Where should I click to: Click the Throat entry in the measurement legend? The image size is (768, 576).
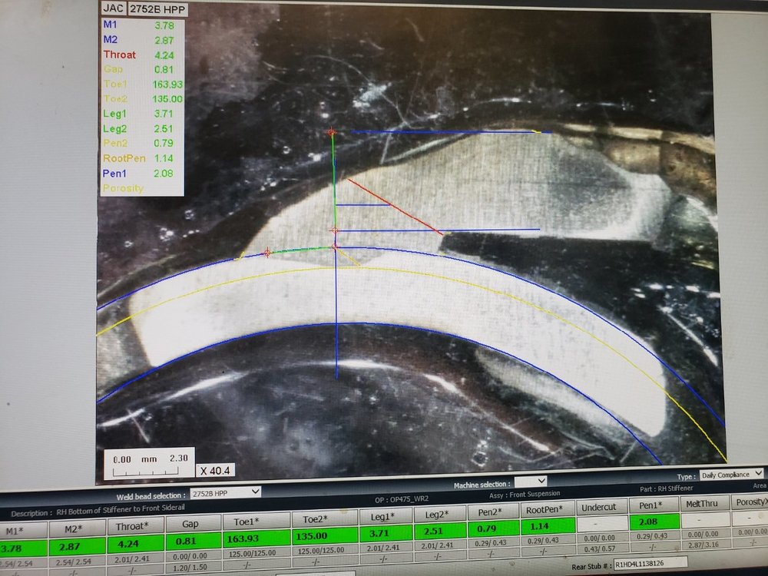119,55
